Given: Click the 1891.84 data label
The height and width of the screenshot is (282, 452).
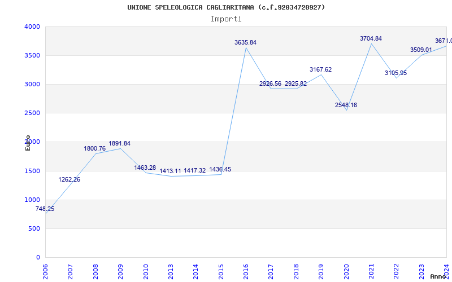Looking at the screenshot, I should tap(120, 143).
